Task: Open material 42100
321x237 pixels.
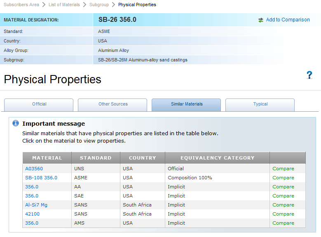Action: click(x=32, y=214)
